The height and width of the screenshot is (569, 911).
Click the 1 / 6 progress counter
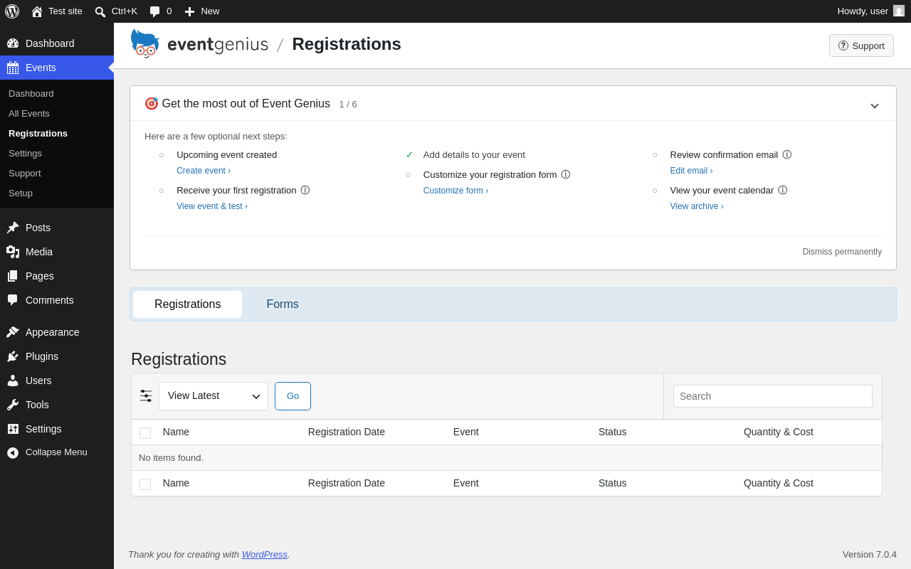(348, 105)
